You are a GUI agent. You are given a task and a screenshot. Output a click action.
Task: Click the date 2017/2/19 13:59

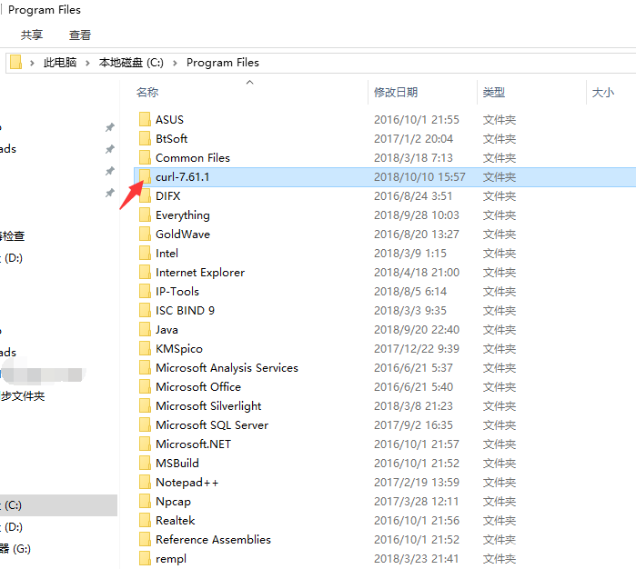coord(416,483)
